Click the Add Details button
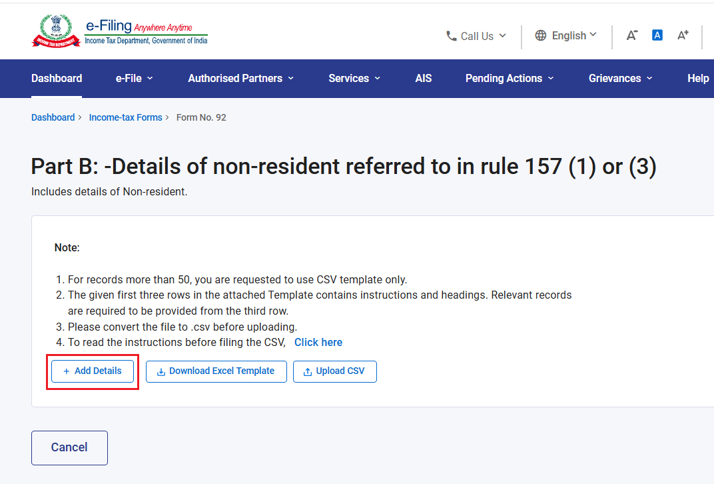714x484 pixels. coord(93,371)
